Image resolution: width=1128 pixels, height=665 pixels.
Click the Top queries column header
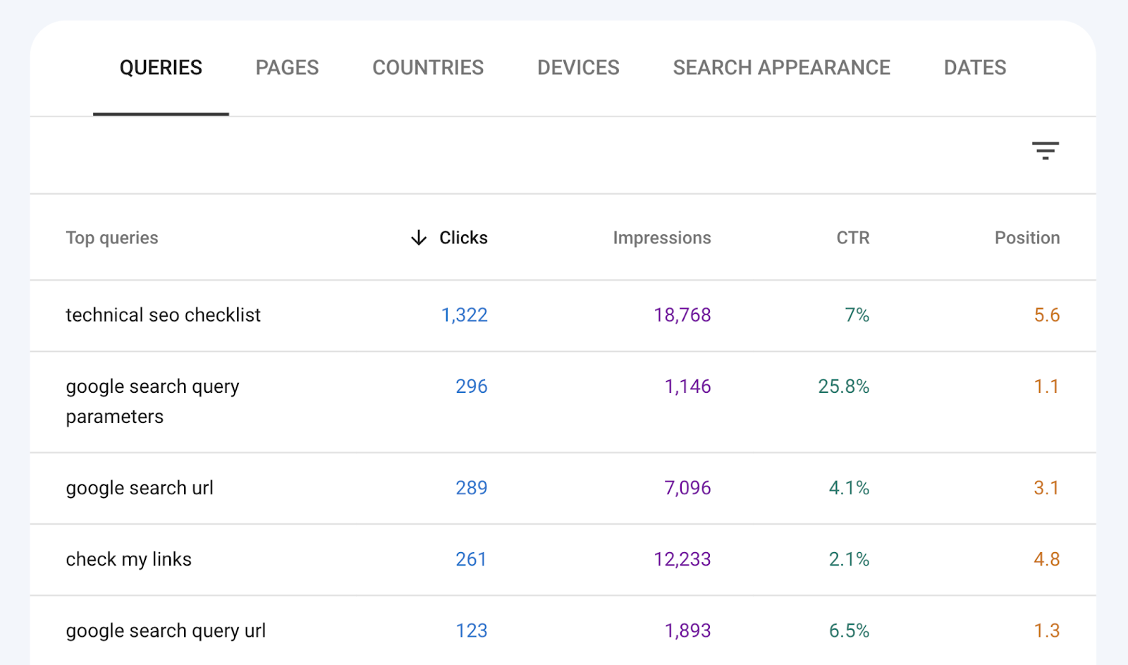pyautogui.click(x=111, y=238)
